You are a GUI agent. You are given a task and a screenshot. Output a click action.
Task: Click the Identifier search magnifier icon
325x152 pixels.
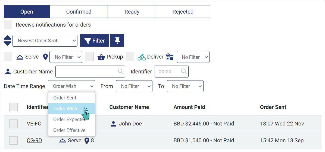184,72
